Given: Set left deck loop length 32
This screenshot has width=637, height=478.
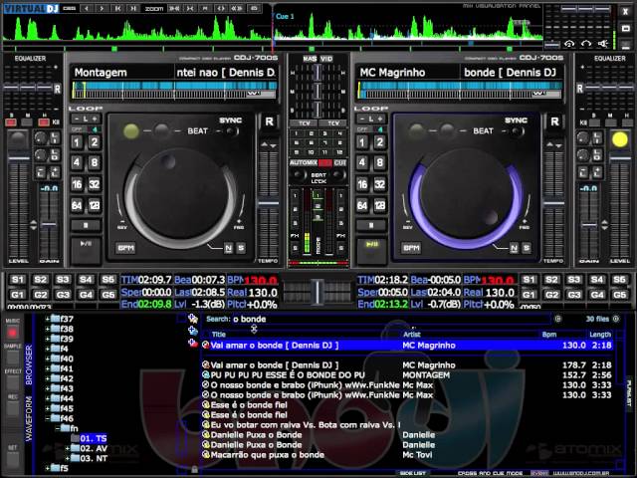Looking at the screenshot, I should point(95,184).
